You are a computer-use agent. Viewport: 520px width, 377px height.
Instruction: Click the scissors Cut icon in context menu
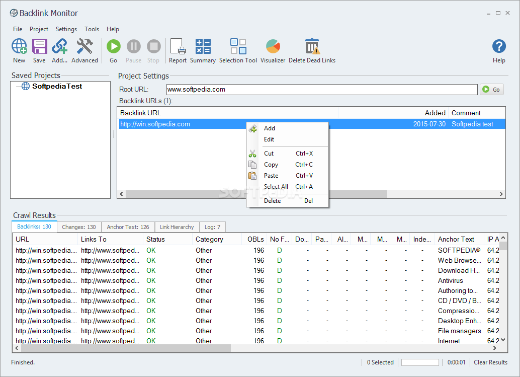(x=252, y=154)
